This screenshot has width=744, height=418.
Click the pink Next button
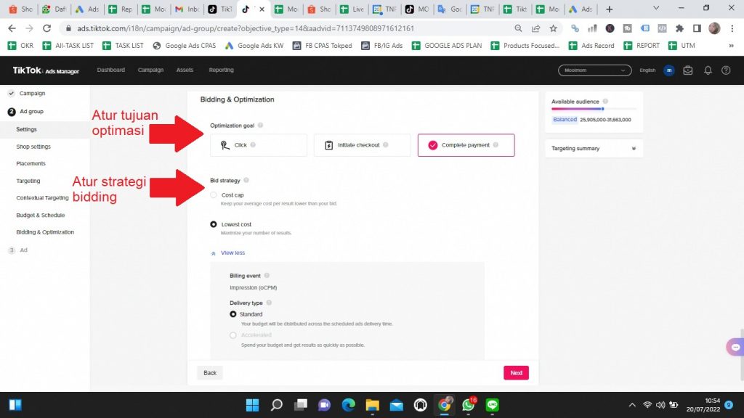516,373
